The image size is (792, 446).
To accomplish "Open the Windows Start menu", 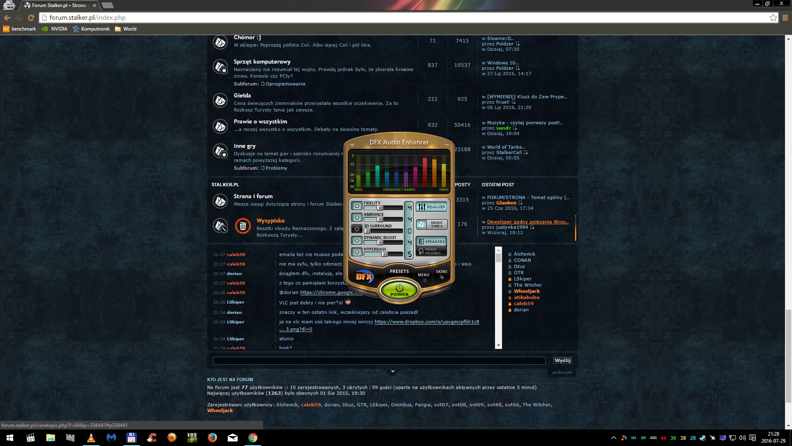I will click(10, 438).
